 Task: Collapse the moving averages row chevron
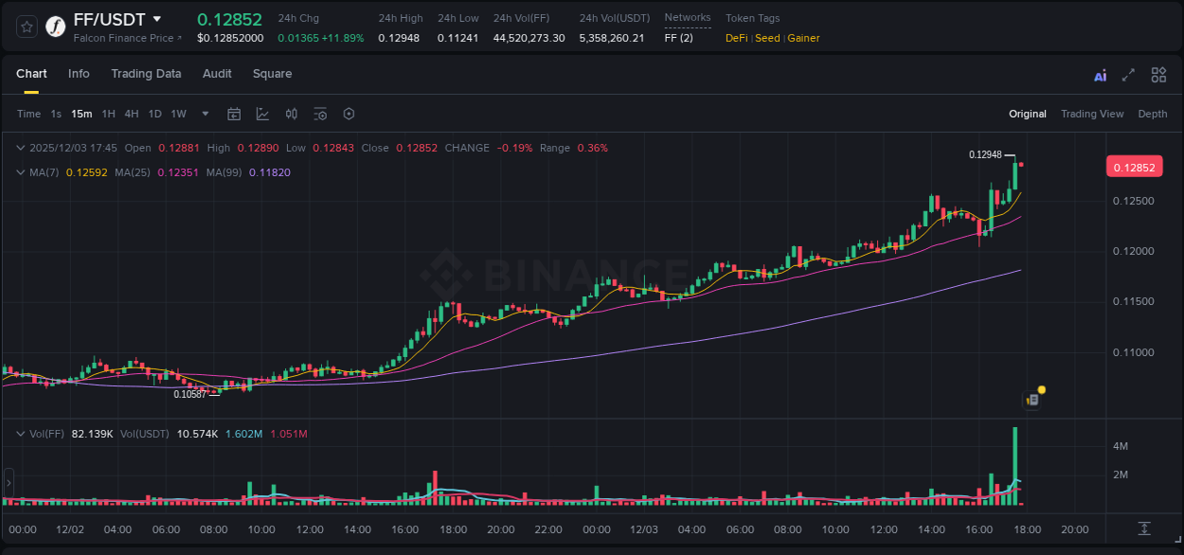[x=20, y=172]
